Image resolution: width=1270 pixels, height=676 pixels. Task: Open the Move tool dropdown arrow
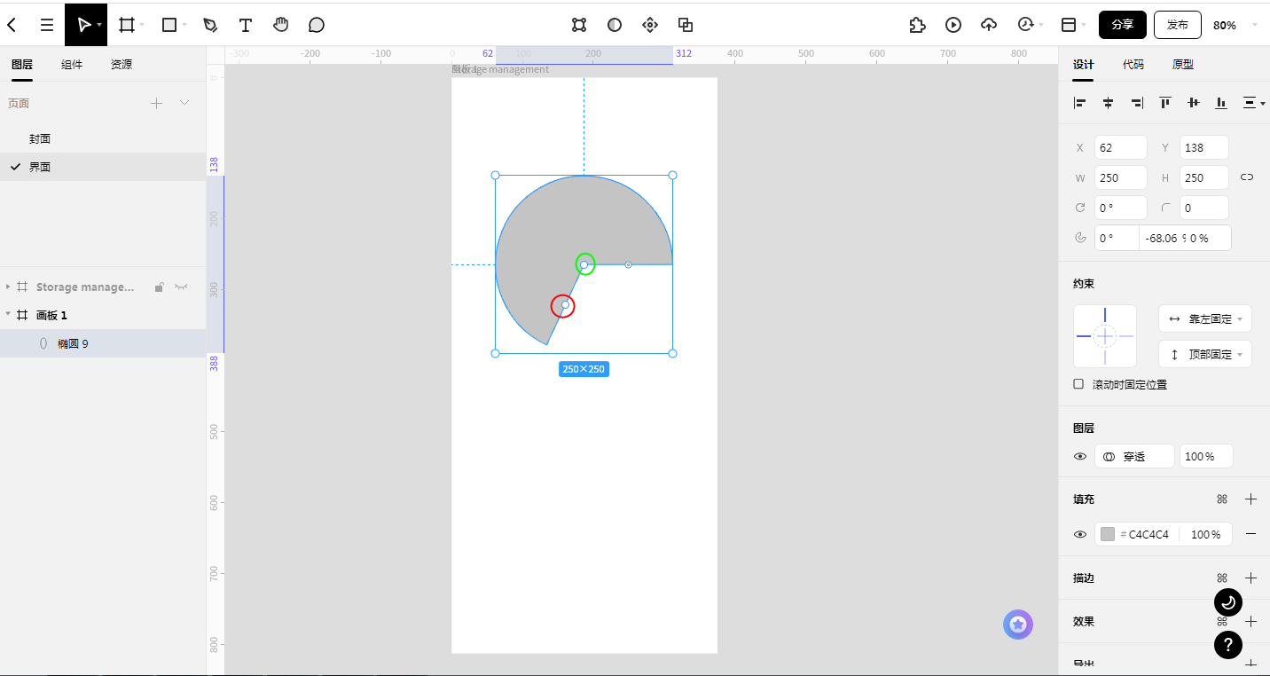(98, 25)
